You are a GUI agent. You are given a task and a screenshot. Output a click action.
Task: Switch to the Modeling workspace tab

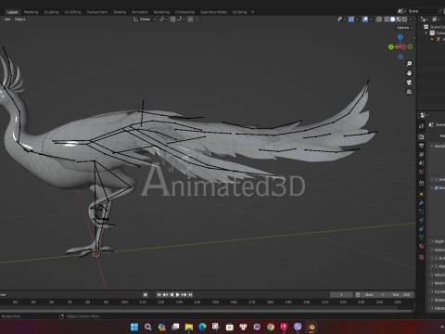(x=31, y=12)
